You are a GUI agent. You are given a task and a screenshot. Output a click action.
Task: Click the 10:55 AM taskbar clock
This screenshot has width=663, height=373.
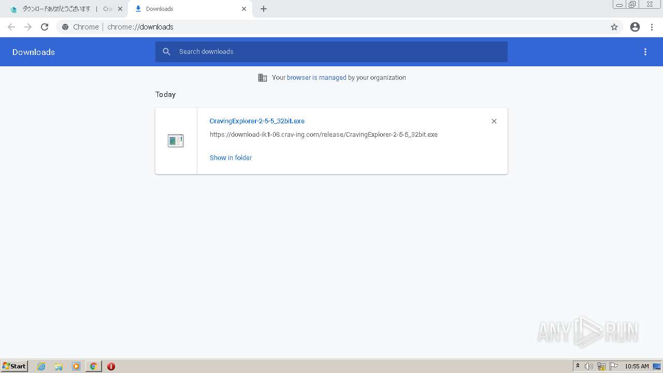[637, 366]
